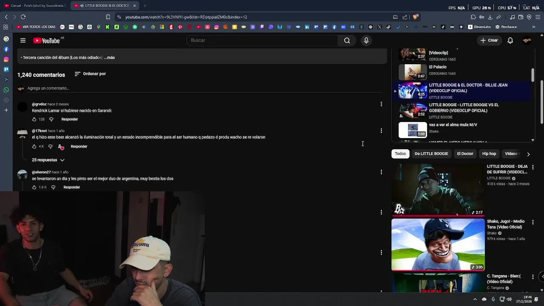The height and width of the screenshot is (306, 544).
Task: Open @17knot channel link
Action: click(x=39, y=131)
